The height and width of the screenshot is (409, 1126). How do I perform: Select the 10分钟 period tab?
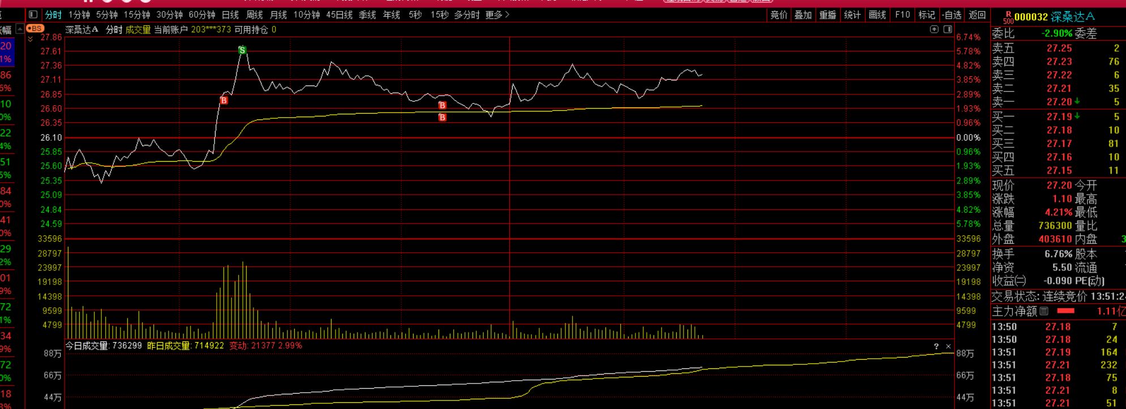tap(306, 15)
